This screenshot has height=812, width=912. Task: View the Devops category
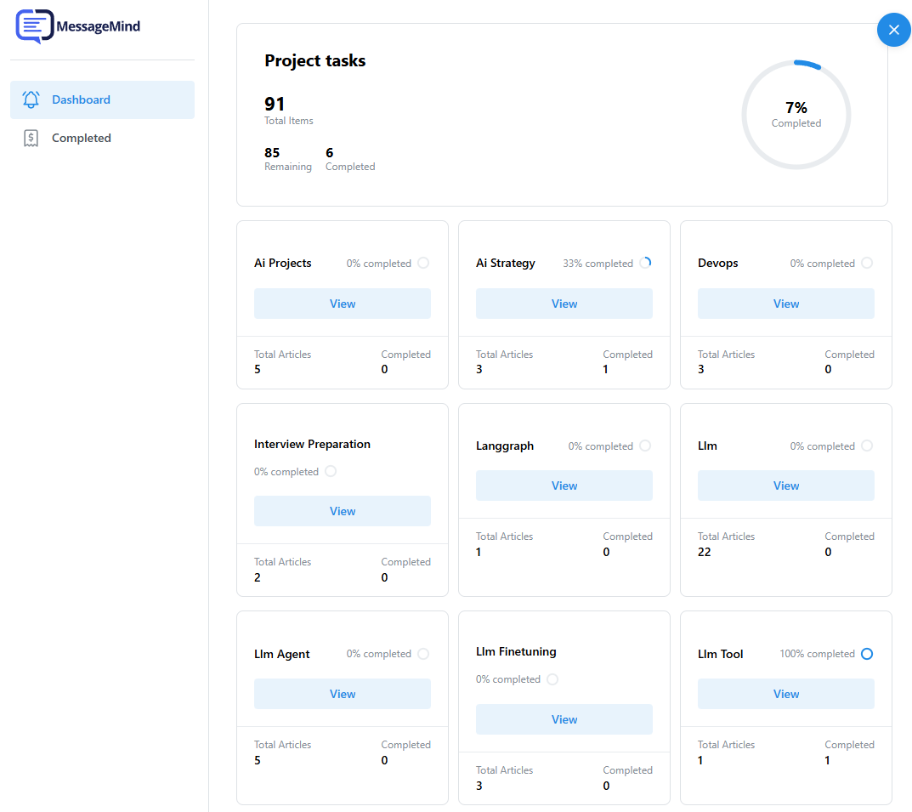786,304
